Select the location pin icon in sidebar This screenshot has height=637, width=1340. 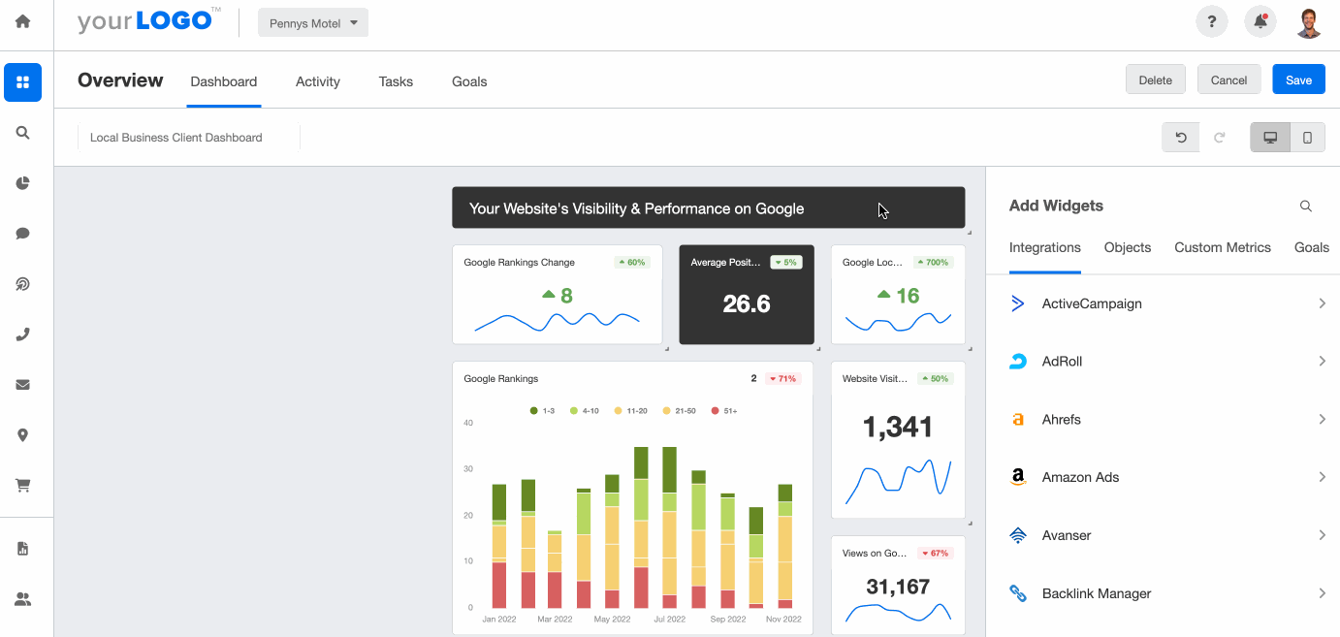[22, 434]
